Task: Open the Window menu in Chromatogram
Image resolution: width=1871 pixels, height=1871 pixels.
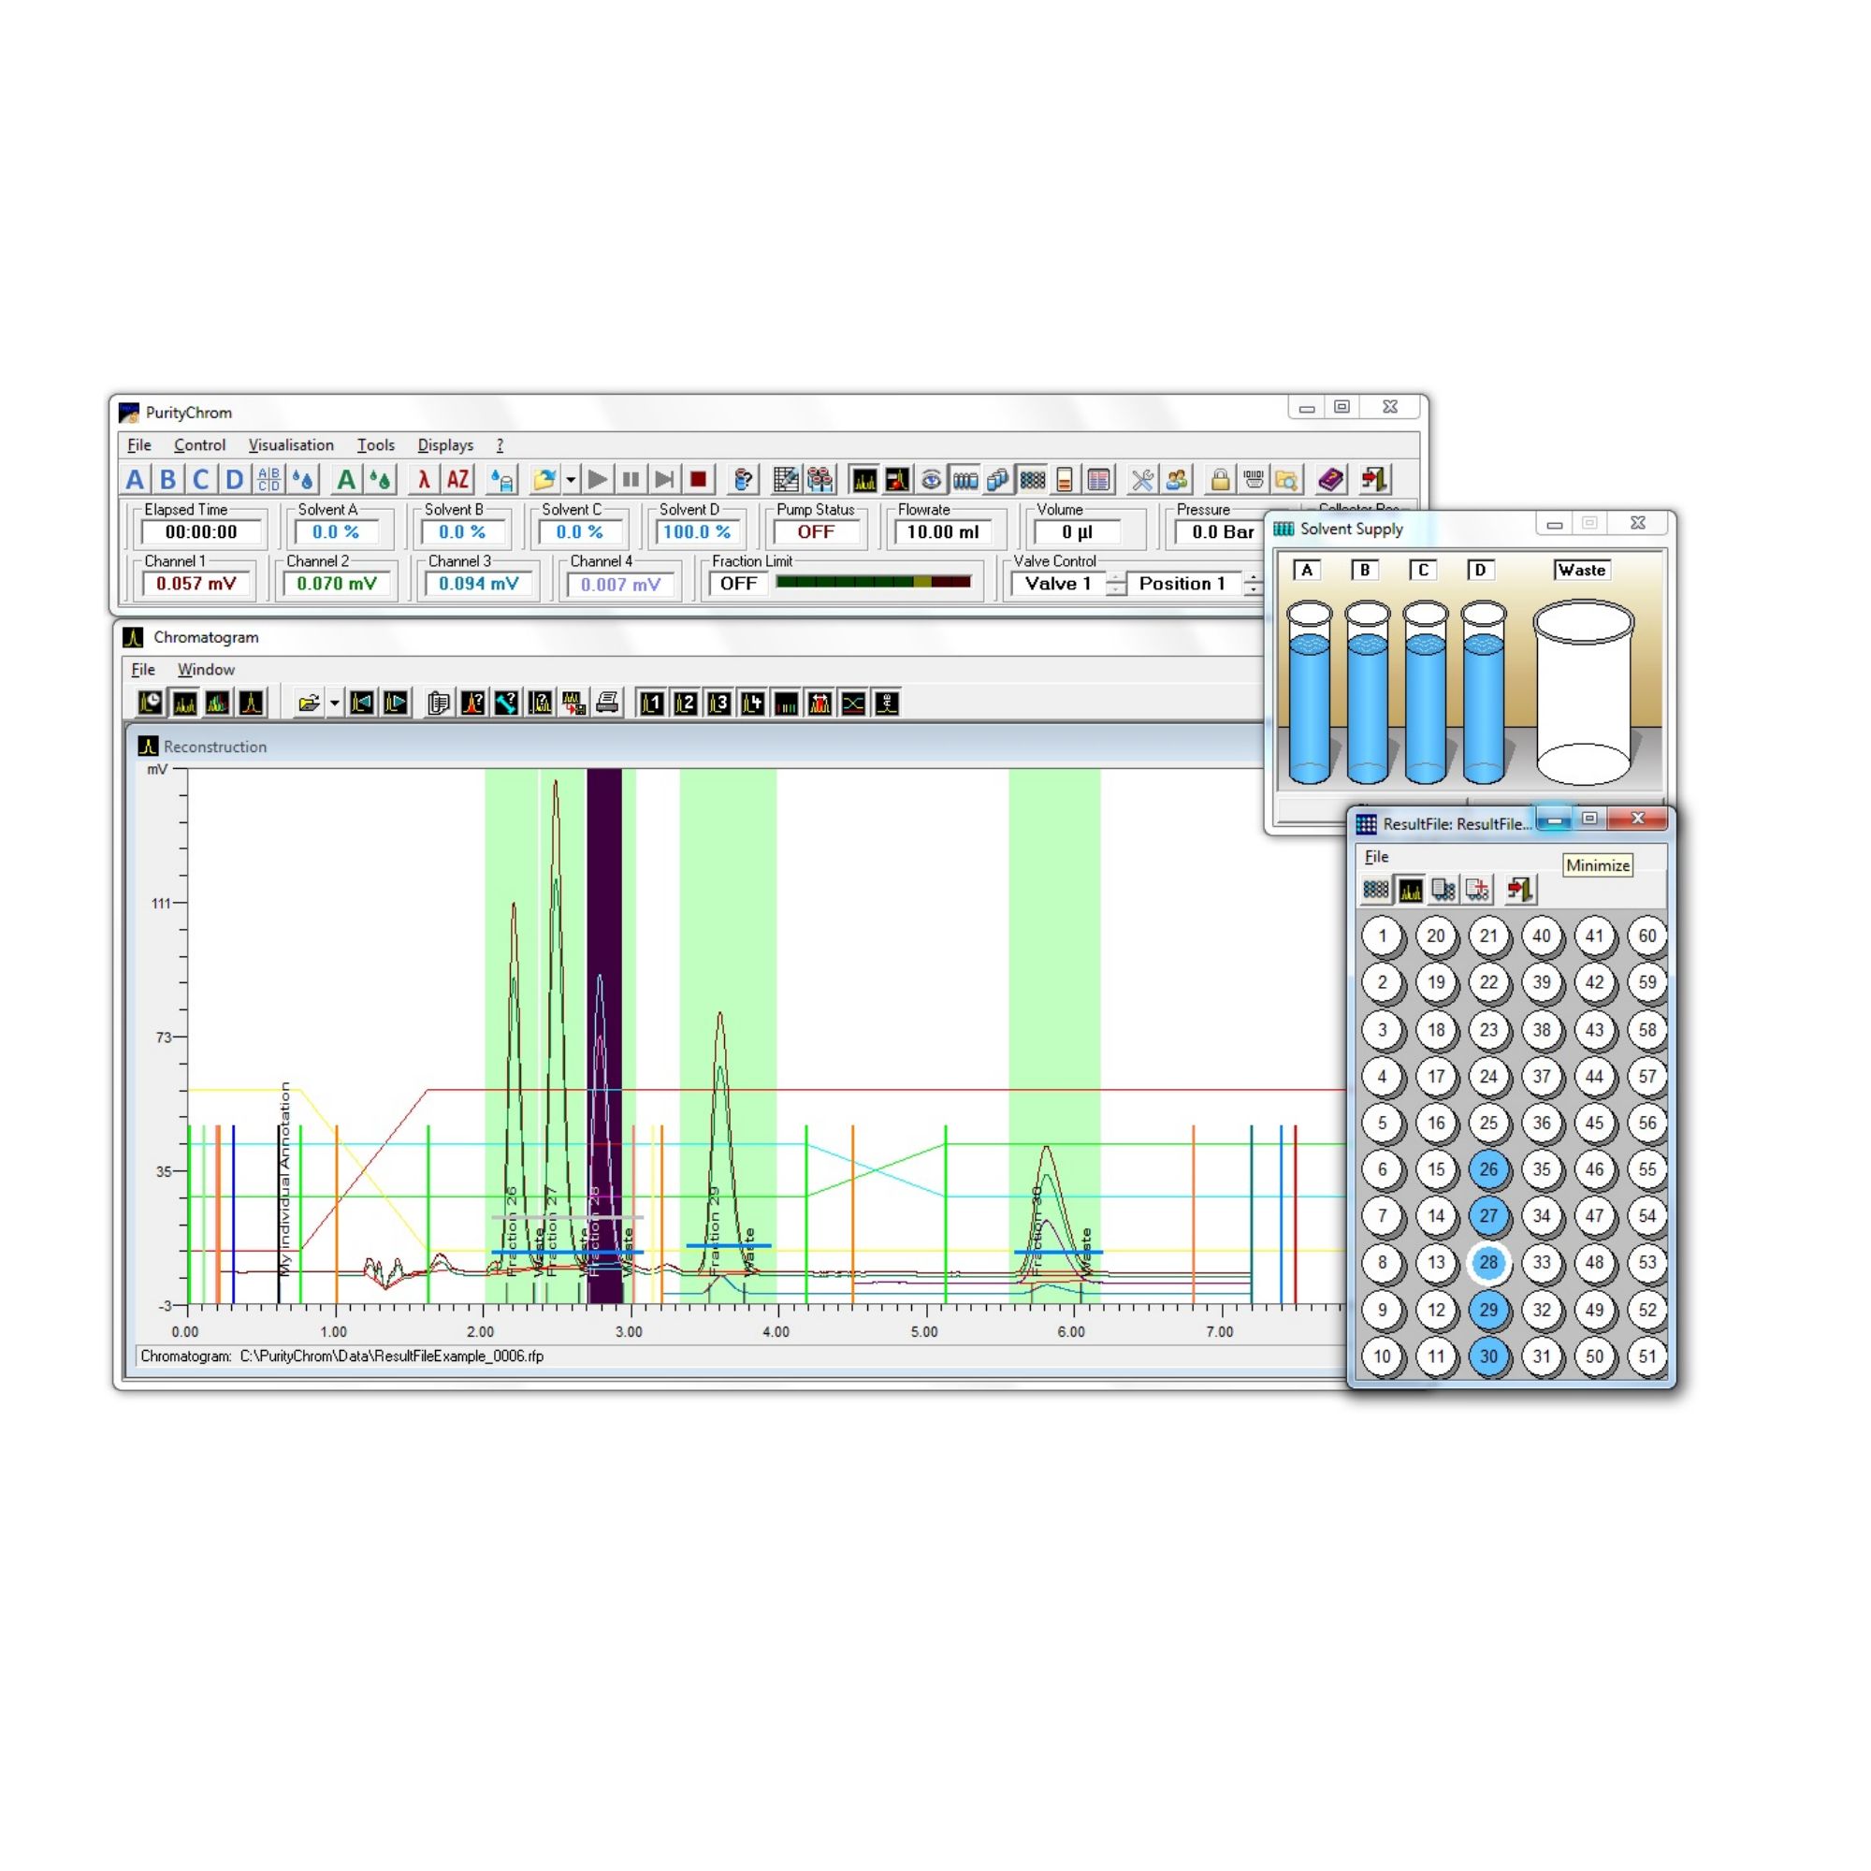Action: 205,670
